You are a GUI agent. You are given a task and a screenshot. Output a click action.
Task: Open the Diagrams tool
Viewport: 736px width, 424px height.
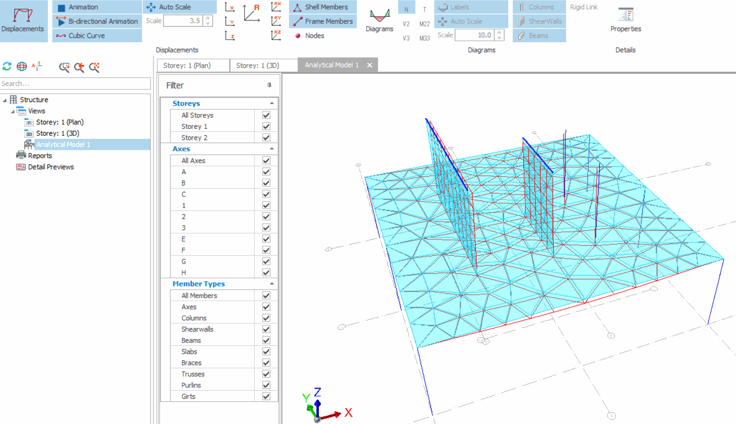click(x=379, y=20)
